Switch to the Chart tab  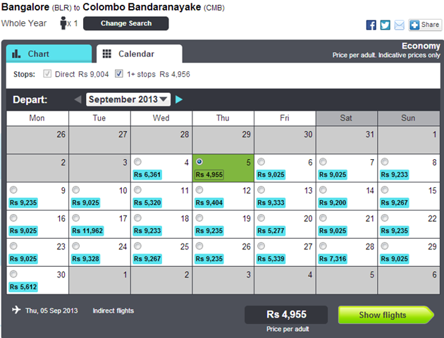coord(49,54)
